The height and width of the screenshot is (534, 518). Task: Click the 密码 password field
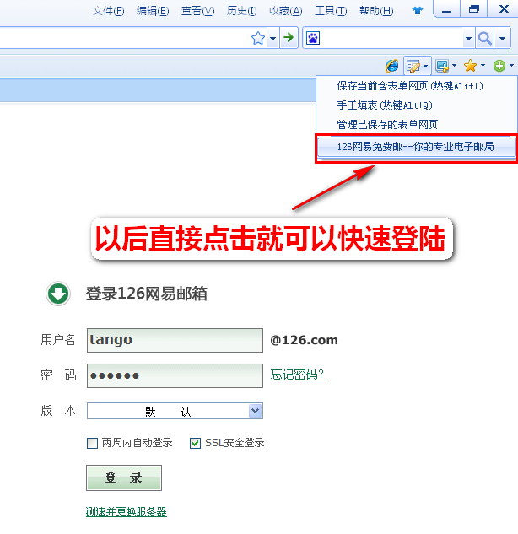pyautogui.click(x=175, y=375)
